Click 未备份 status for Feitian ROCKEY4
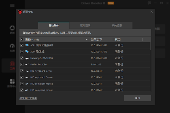 point(119,65)
